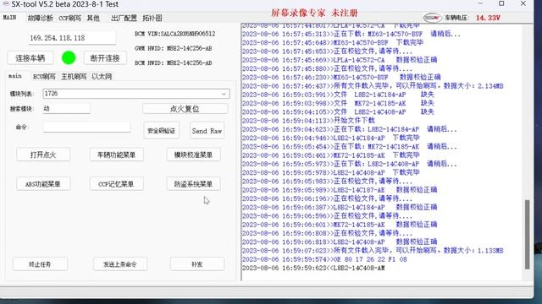This screenshot has width=542, height=304.
Task: Select log line LPLA-14C572-CA 数据校验正确
Action: pyautogui.click(x=340, y=60)
